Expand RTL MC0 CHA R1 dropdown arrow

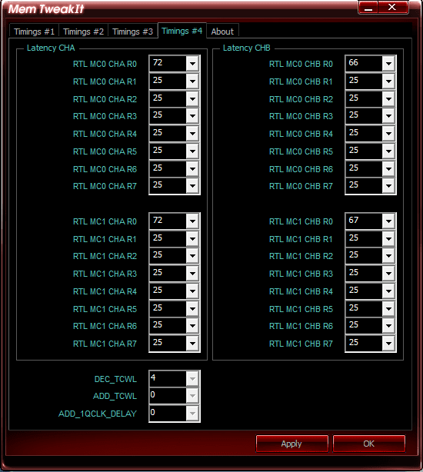click(192, 81)
